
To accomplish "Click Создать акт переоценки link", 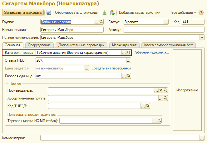I will pyautogui.click(x=111, y=68).
